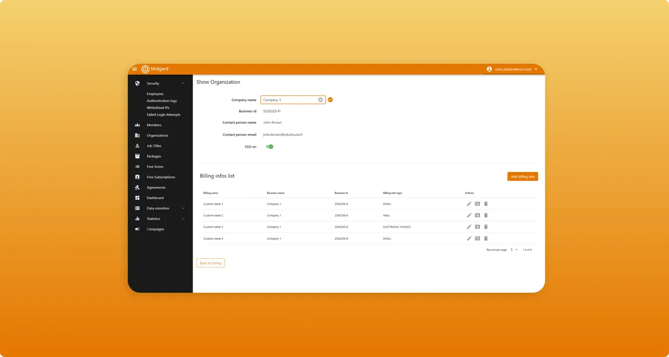
Task: Collapse the Security section chevron
Action: pos(183,83)
